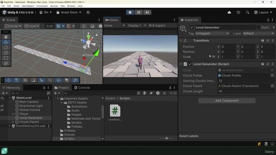This screenshot has width=276, height=155.
Task: Click Add Component button
Action: click(227, 101)
